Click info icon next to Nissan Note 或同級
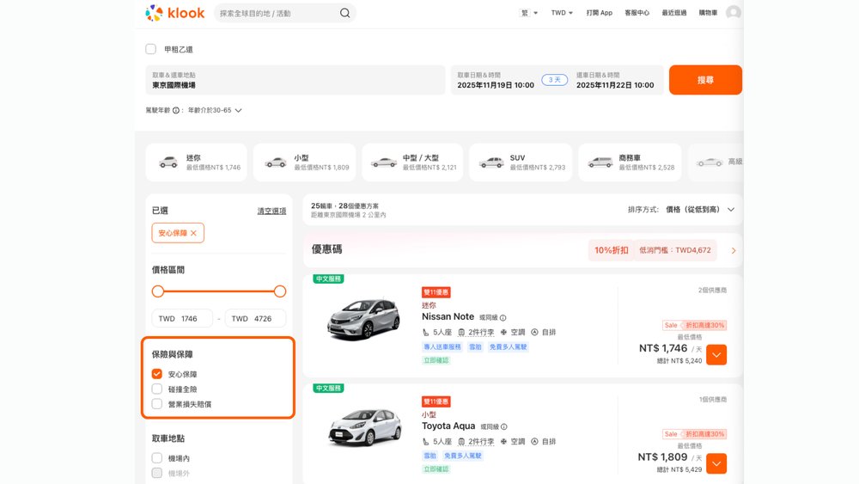Viewport: 859px width, 484px height. click(503, 318)
